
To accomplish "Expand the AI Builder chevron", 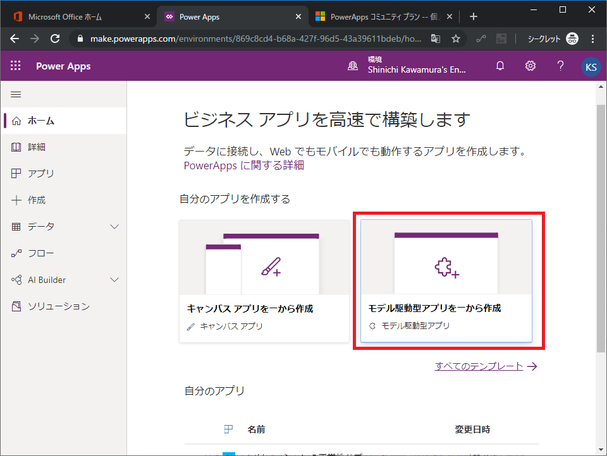I will [x=114, y=280].
